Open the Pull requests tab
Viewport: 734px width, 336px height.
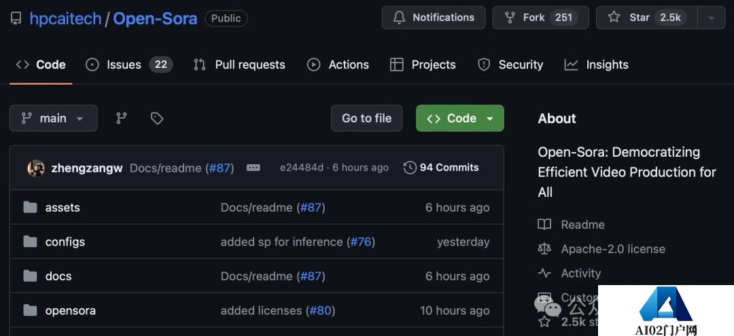pos(239,64)
